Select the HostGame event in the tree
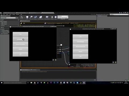Screen dimensions: 129x96 (x=4, y=23)
